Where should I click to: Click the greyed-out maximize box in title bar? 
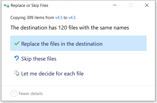point(131,5)
